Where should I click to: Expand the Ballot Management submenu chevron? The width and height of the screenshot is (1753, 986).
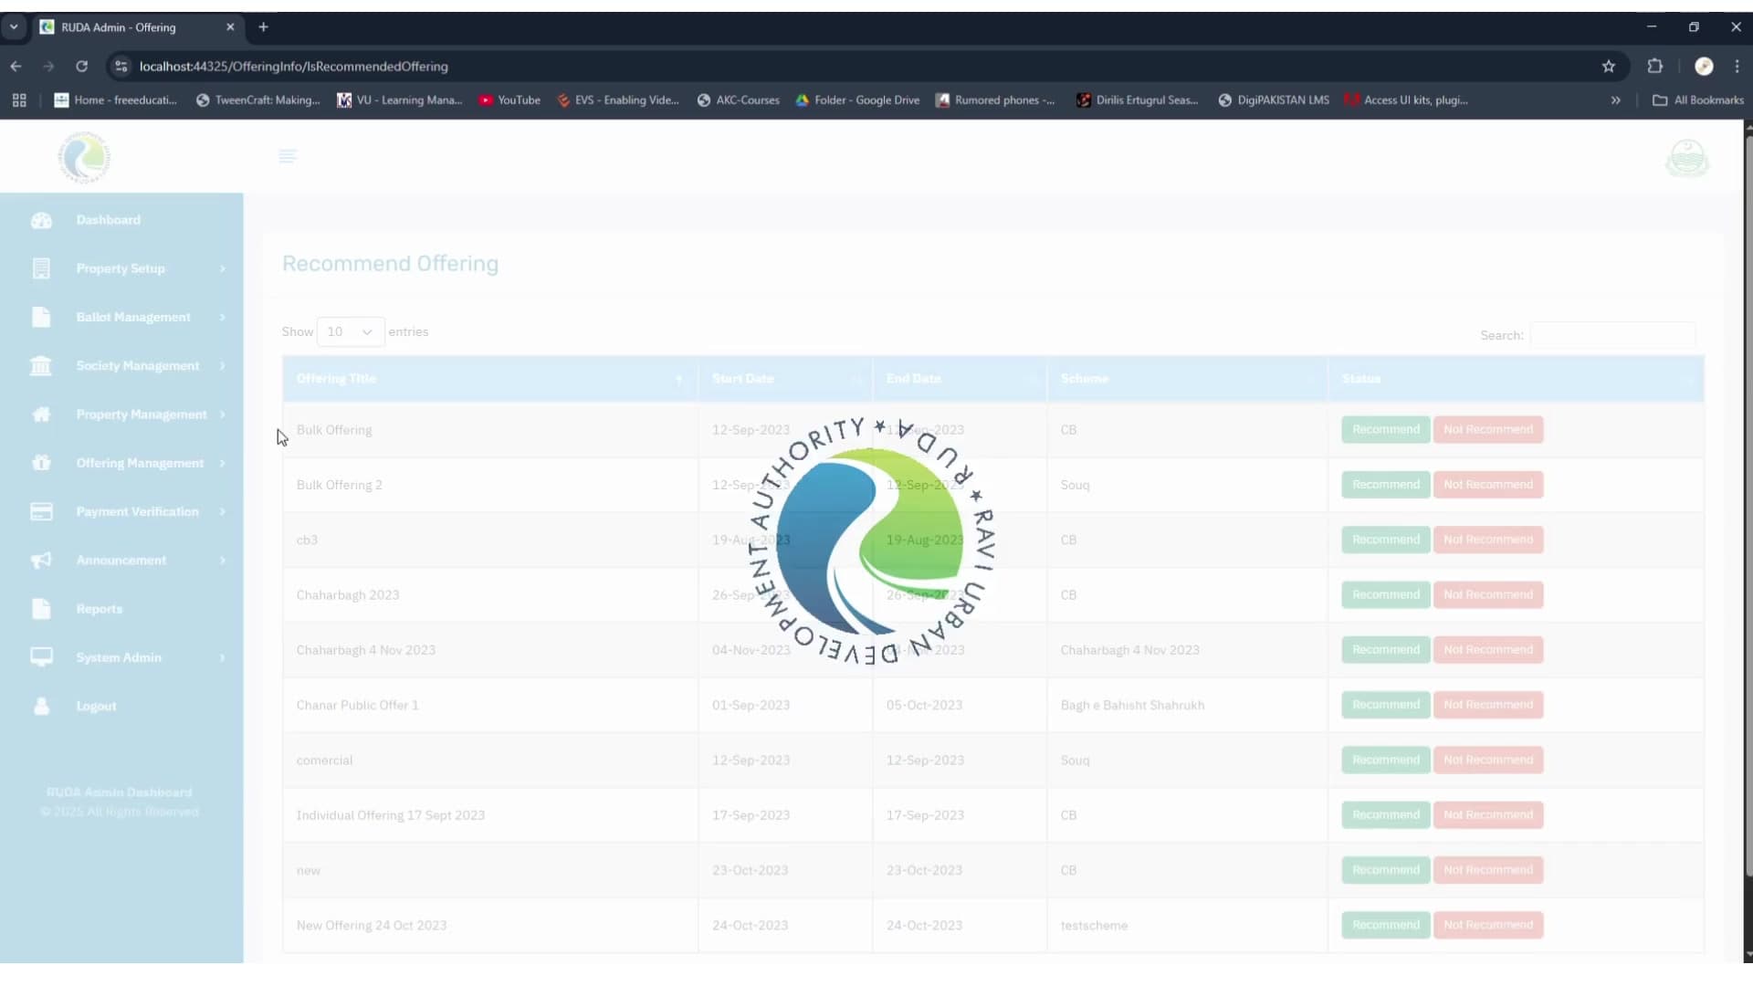tap(222, 317)
